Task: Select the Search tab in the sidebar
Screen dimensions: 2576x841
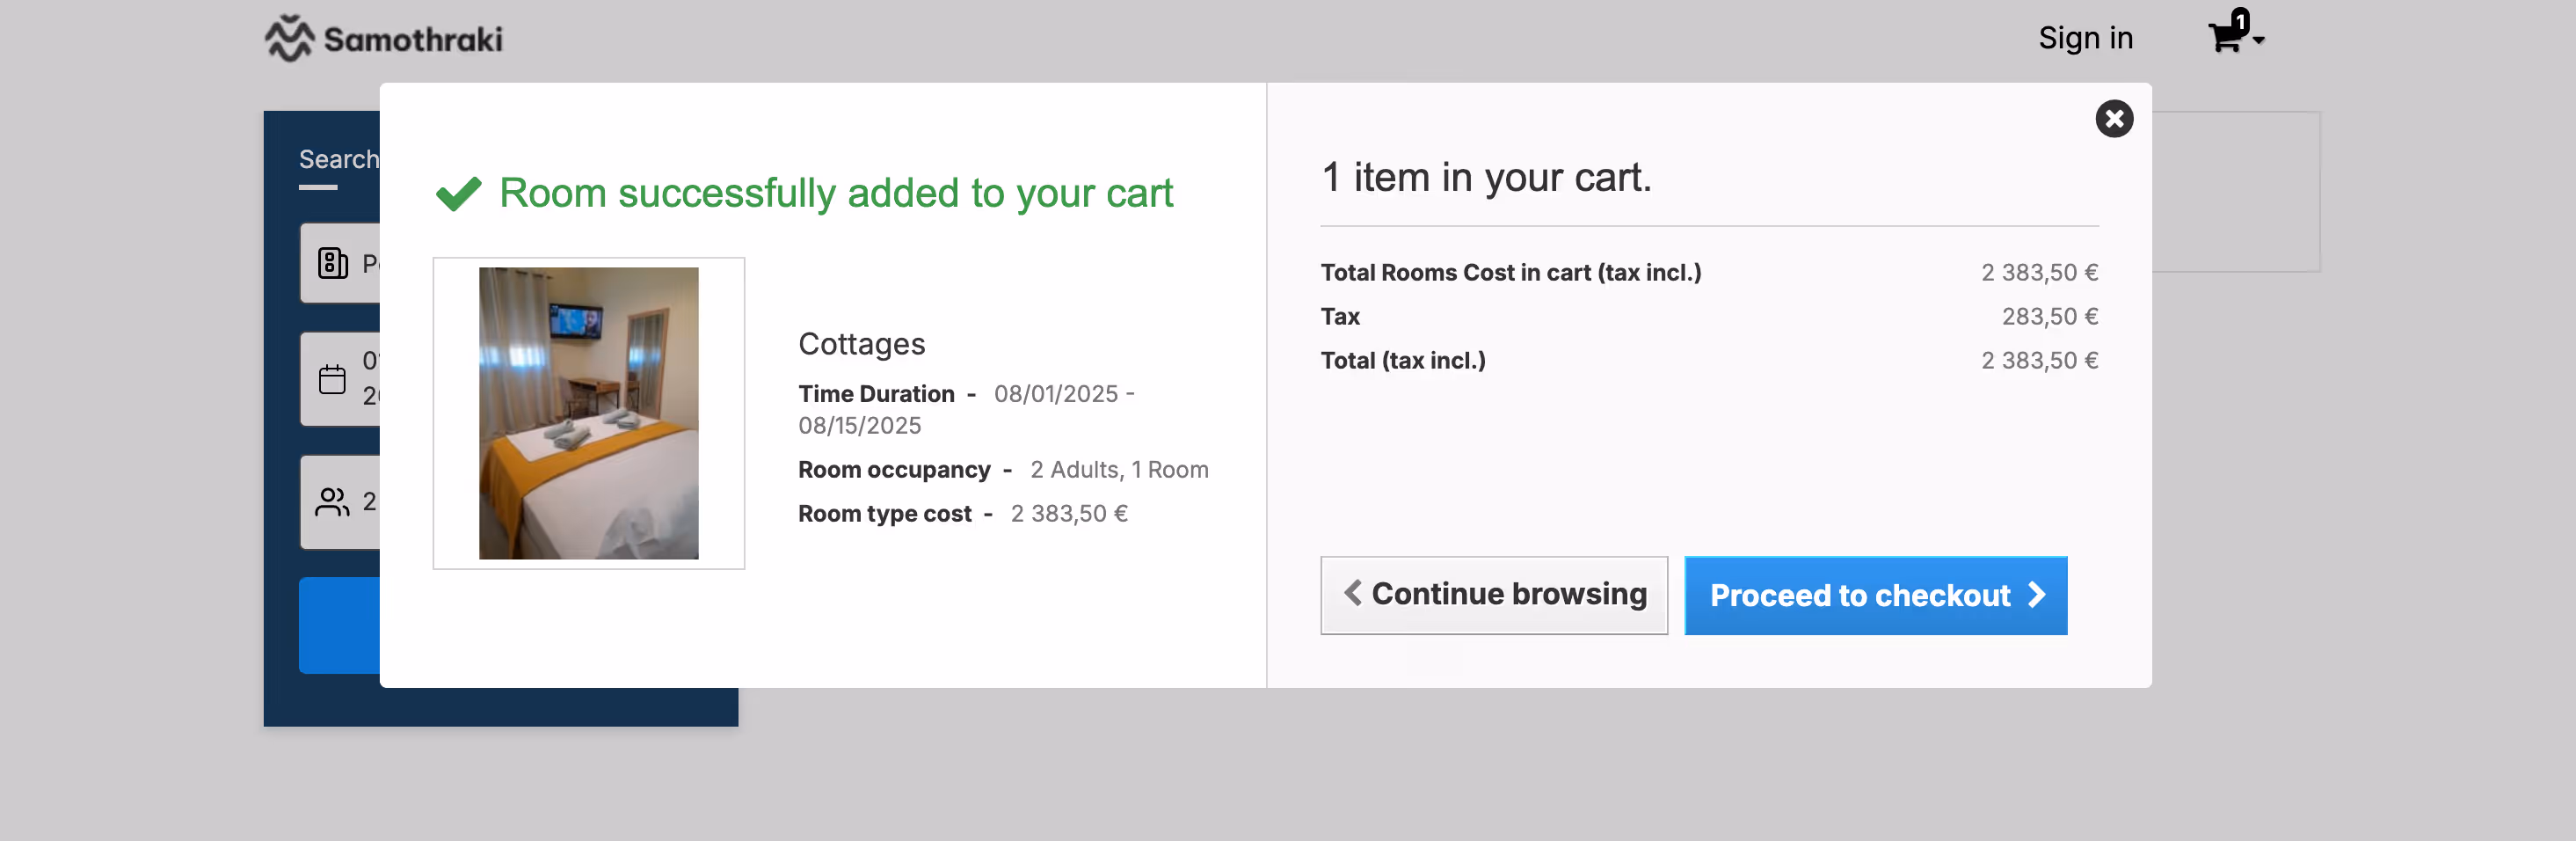Action: 338,160
